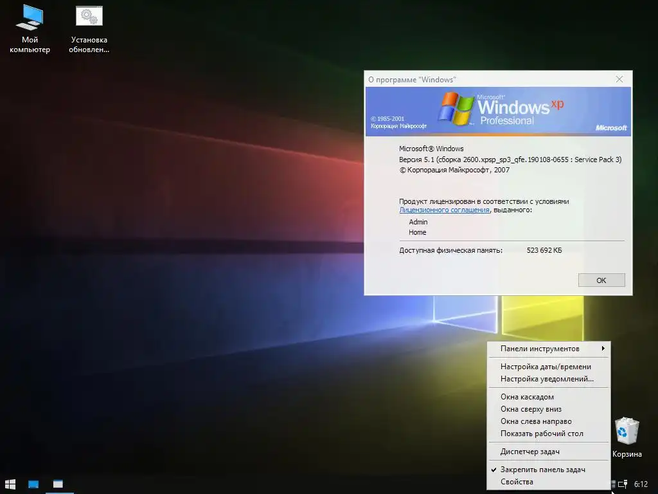The image size is (658, 494).
Task: Toggle Закрепить панель задач checkmark item
Action: pos(548,470)
